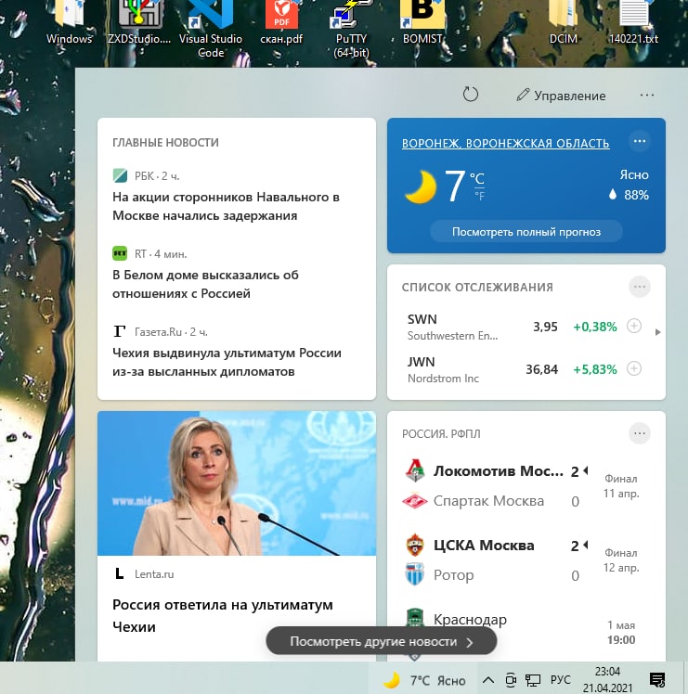Click the РБК source icon
Viewport: 688px width, 694px height.
click(120, 175)
